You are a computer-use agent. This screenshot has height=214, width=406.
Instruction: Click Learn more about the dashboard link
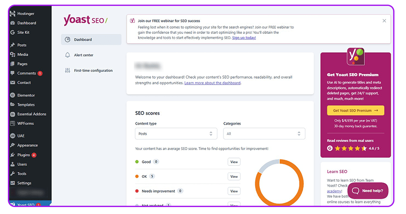pos(212,83)
